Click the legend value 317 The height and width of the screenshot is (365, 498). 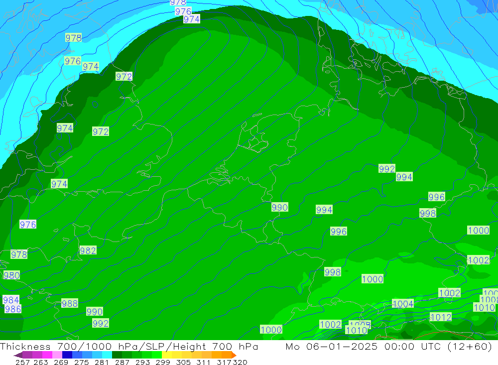[x=224, y=362]
